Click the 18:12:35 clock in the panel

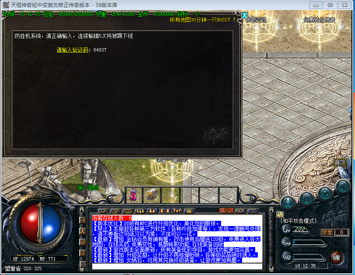305,266
